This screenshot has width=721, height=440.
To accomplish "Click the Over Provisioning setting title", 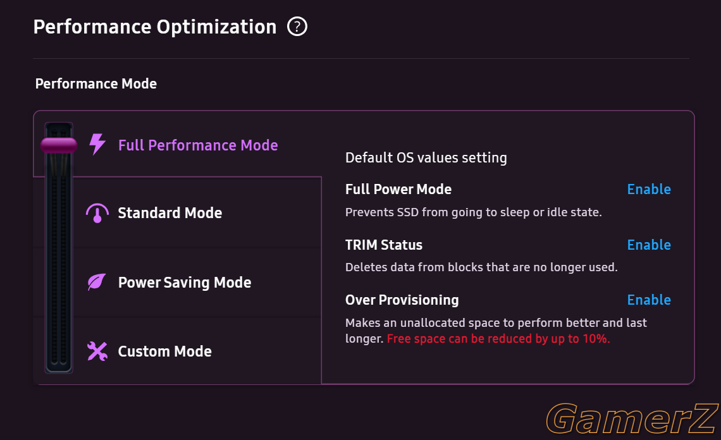I will tap(402, 300).
